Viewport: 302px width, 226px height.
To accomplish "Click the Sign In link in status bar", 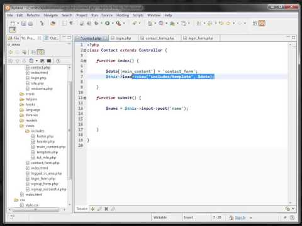I will click(240, 218).
